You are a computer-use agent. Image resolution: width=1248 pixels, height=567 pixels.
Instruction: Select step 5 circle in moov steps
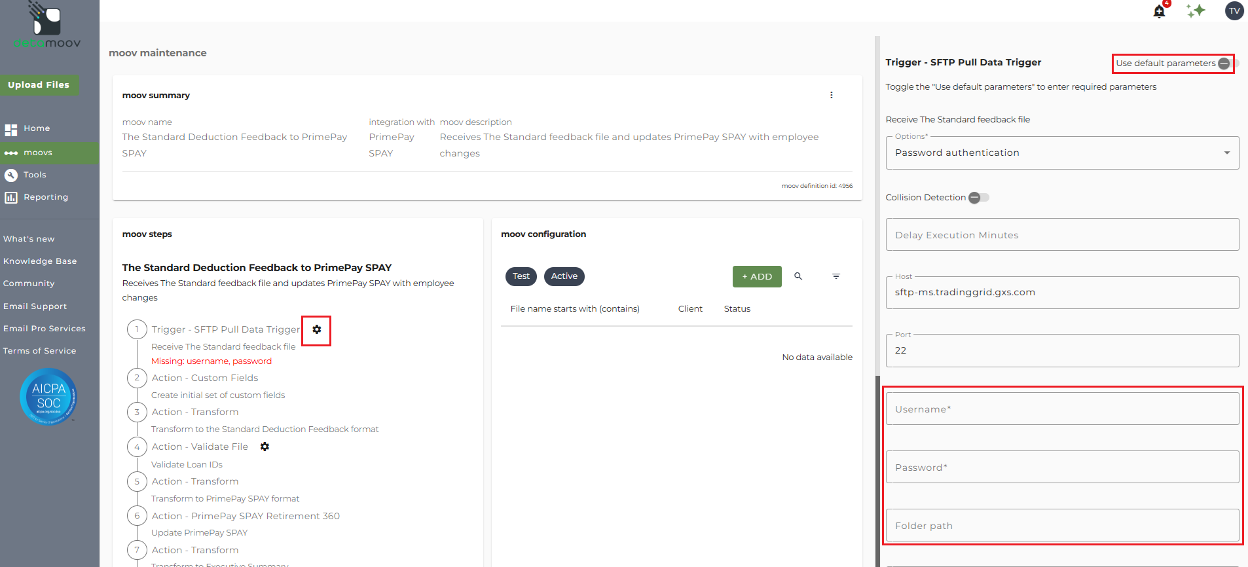click(137, 481)
